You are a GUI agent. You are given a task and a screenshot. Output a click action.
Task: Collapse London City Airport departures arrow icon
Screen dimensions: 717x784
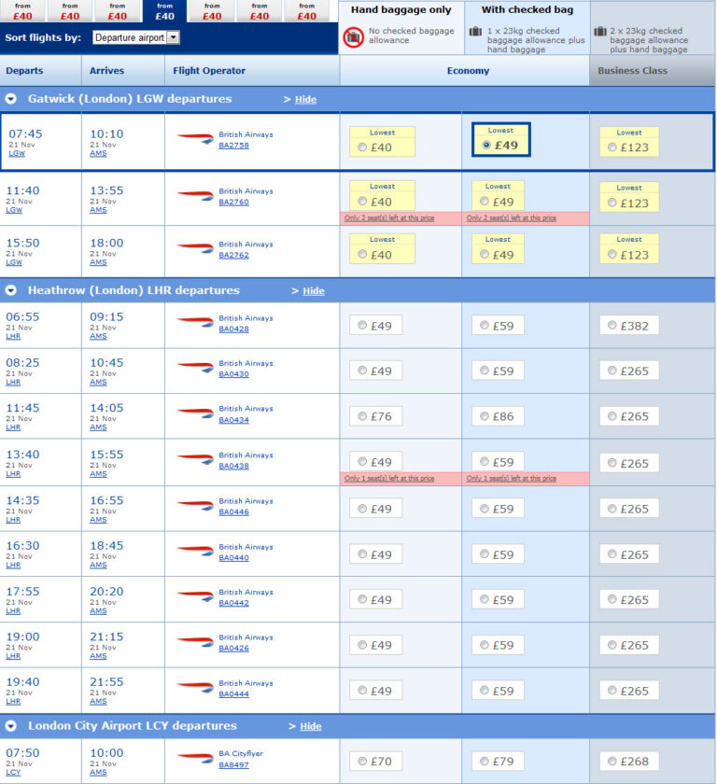(11, 726)
